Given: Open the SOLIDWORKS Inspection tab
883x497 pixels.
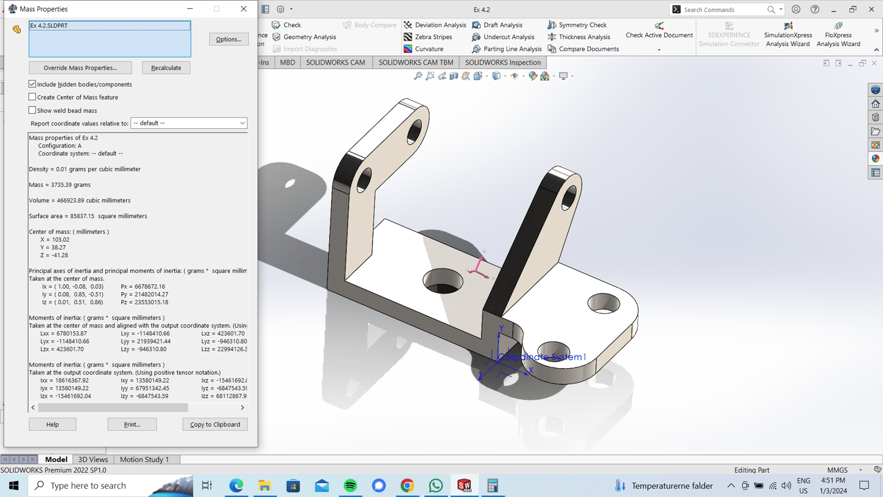Looking at the screenshot, I should pos(503,62).
